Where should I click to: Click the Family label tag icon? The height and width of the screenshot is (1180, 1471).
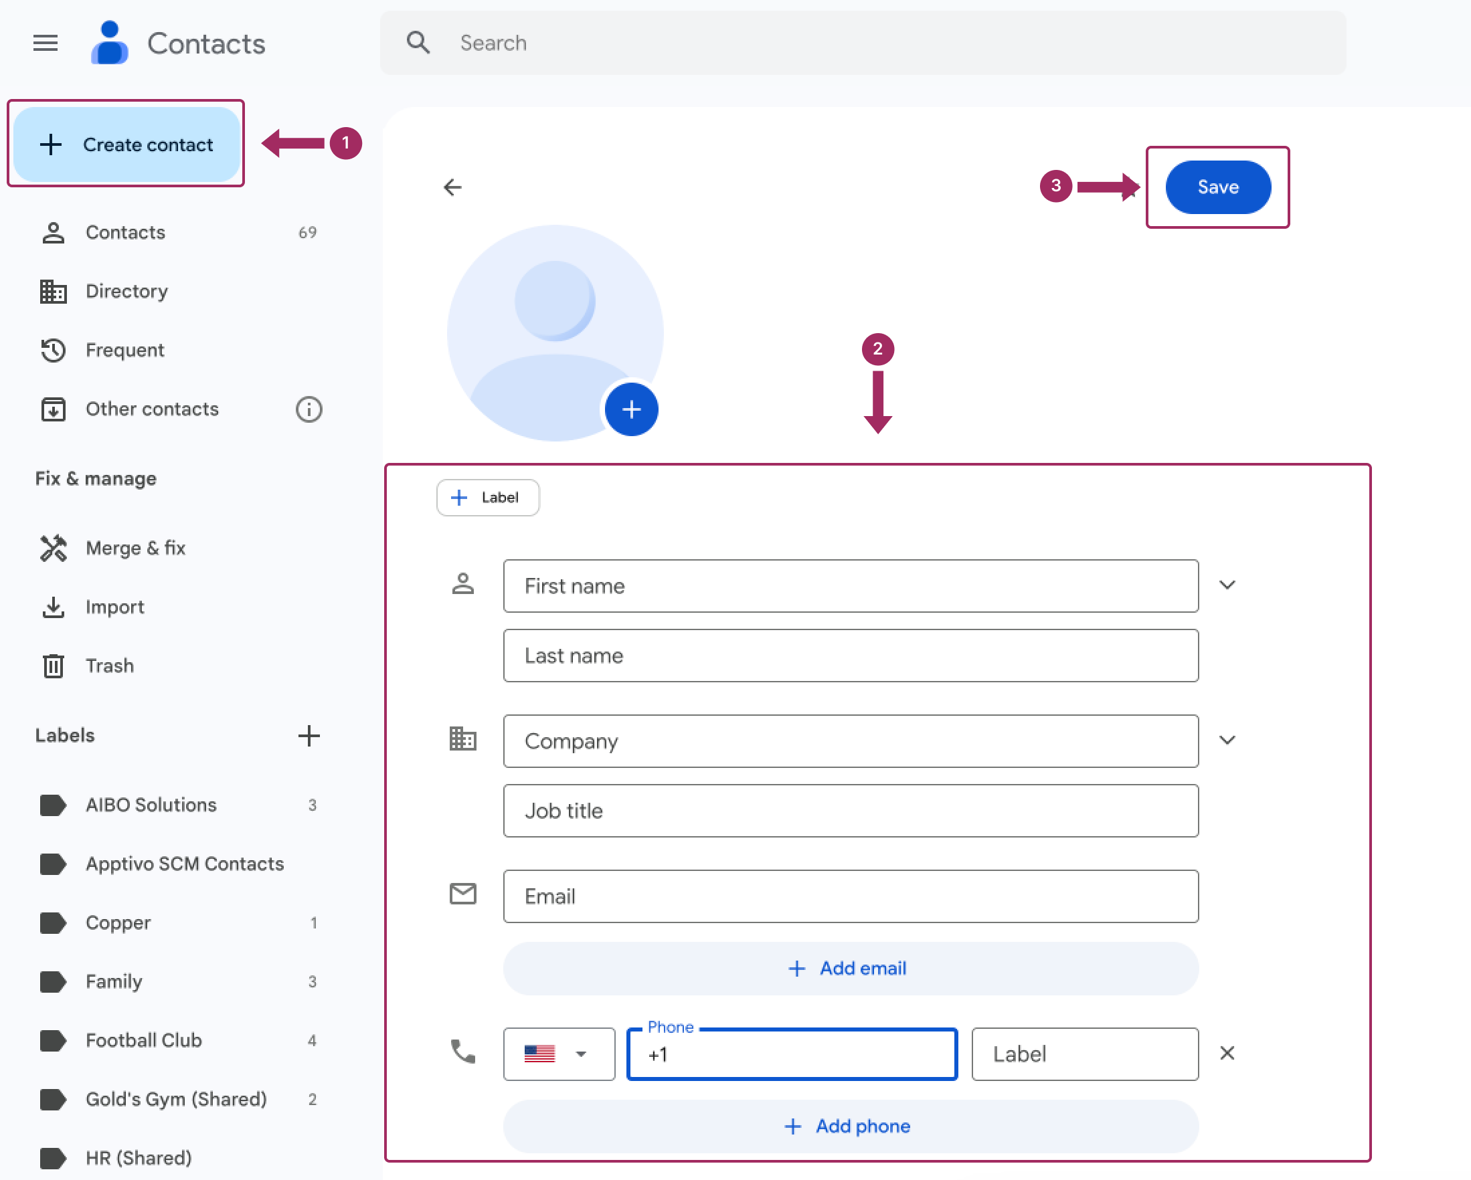coord(54,982)
